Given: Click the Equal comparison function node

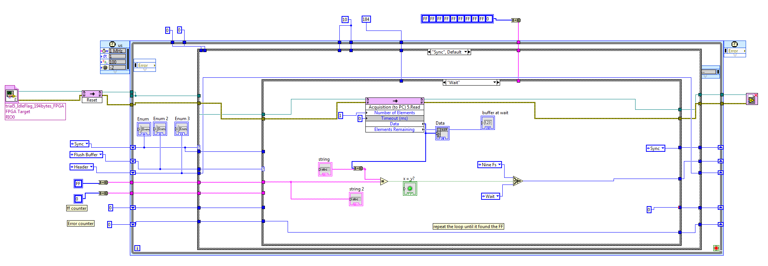Looking at the screenshot, I should 384,182.
